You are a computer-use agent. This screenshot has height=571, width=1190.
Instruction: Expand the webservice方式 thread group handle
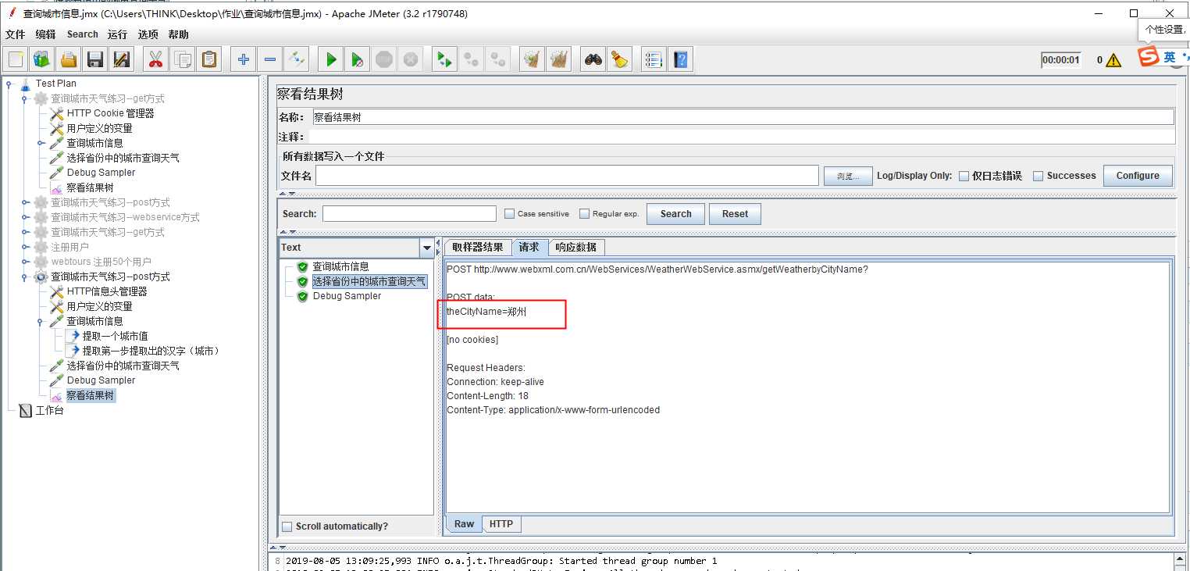25,217
